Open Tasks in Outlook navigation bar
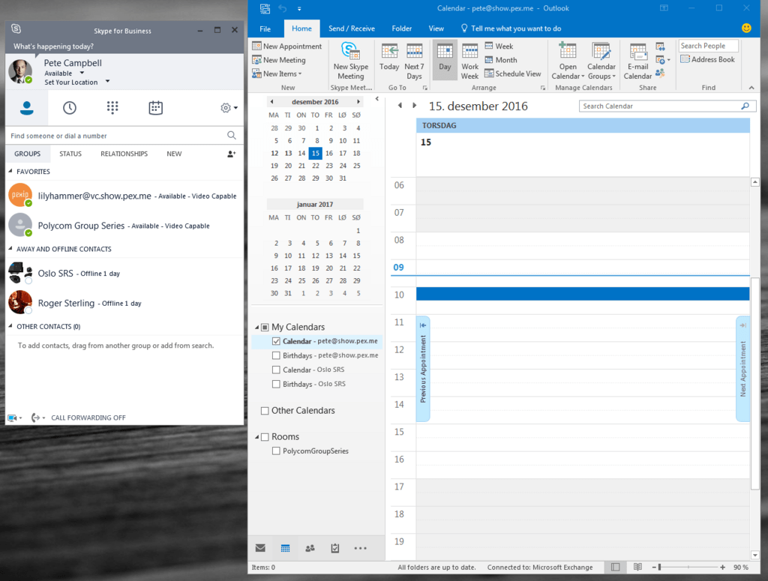 335,548
